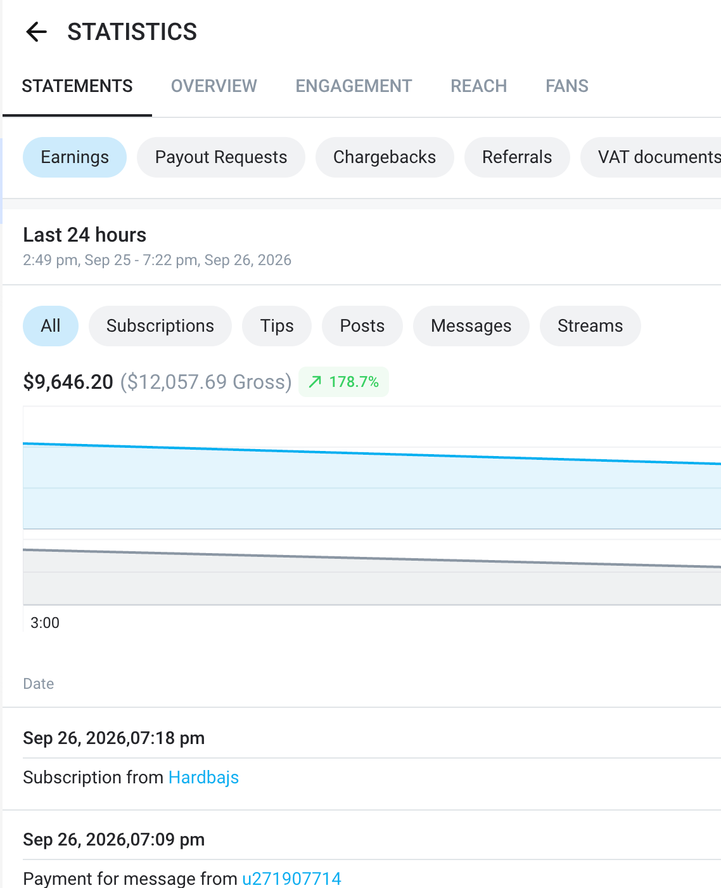
Task: Select the Sep 26, 2026, 07:18 pm entry
Action: (114, 738)
